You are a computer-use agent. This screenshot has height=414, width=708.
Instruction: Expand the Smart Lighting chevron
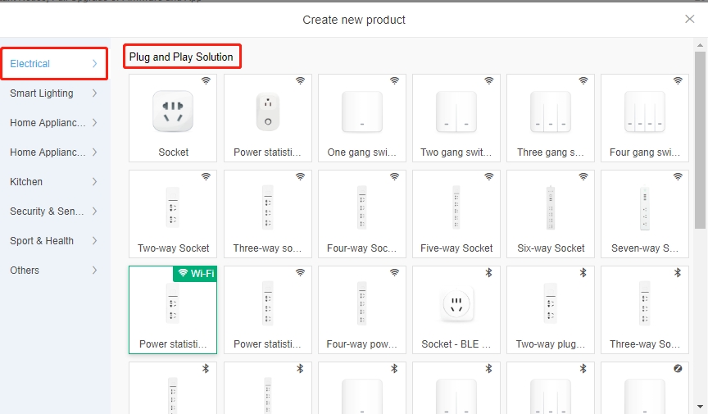tap(95, 93)
